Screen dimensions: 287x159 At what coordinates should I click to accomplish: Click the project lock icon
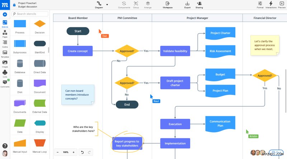pyautogui.click(x=14, y=5)
